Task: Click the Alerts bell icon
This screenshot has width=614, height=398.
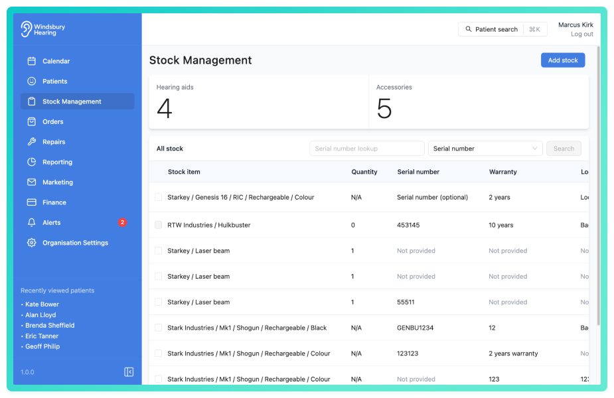Action: coord(32,222)
